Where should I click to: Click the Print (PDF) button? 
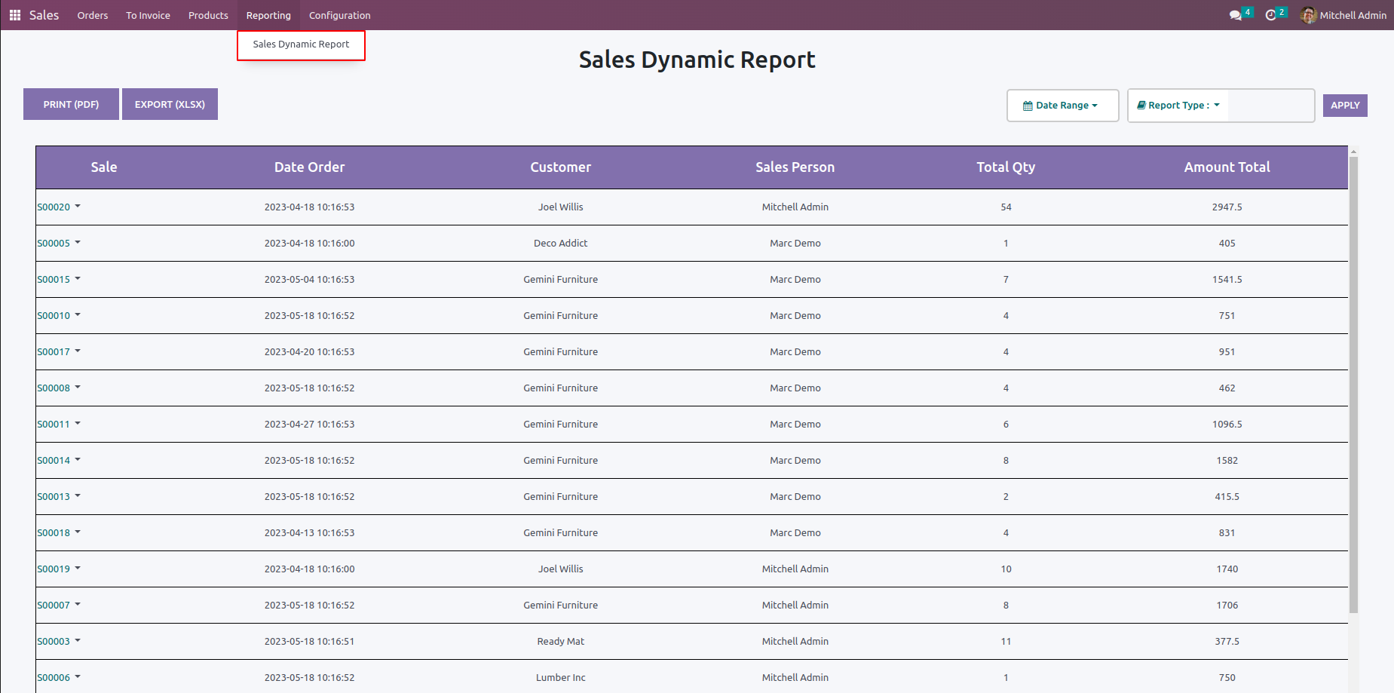pos(71,104)
